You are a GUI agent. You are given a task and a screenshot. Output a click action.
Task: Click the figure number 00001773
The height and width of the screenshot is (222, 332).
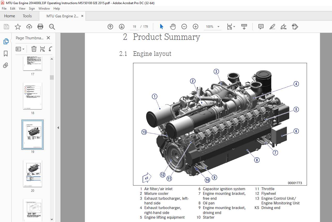[295, 183]
